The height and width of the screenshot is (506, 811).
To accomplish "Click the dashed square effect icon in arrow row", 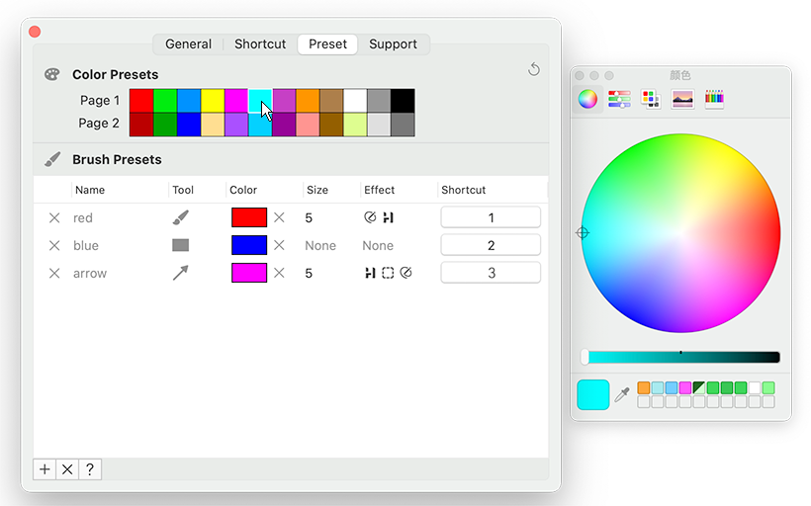I will (x=388, y=273).
